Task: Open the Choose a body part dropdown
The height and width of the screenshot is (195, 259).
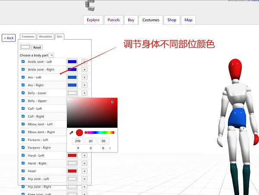Action: click(x=51, y=55)
